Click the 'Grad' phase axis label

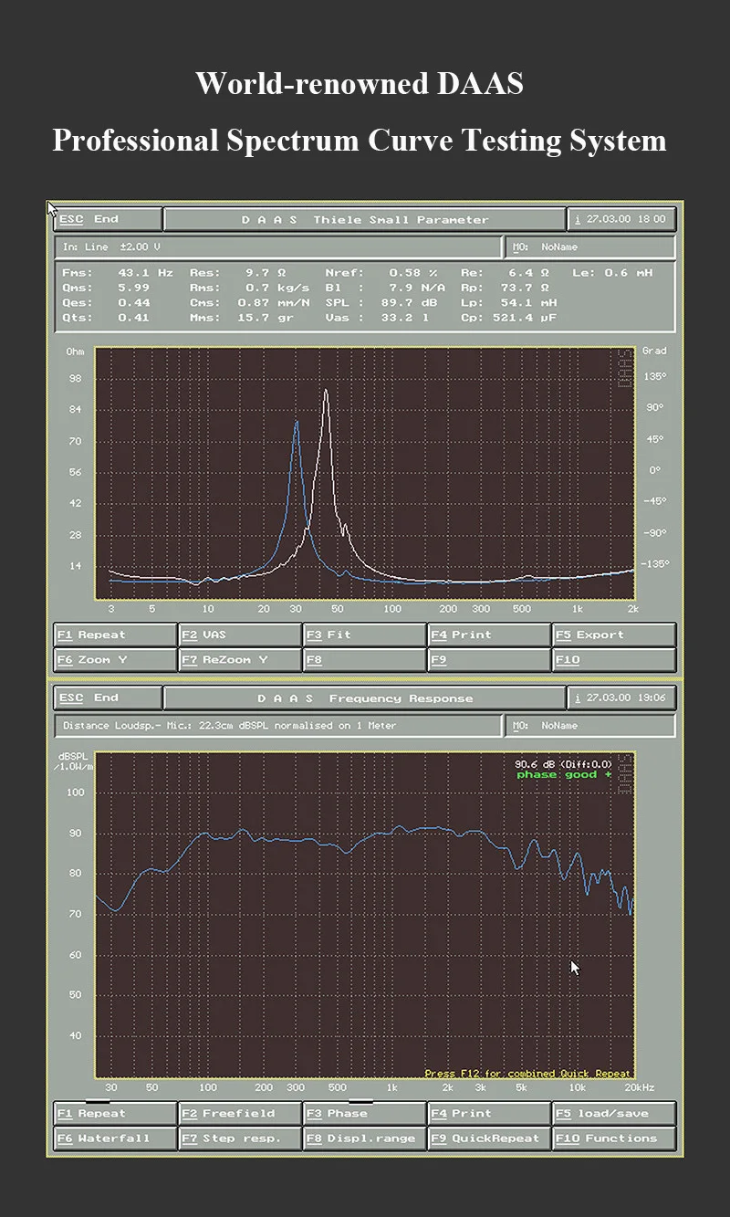click(x=654, y=351)
